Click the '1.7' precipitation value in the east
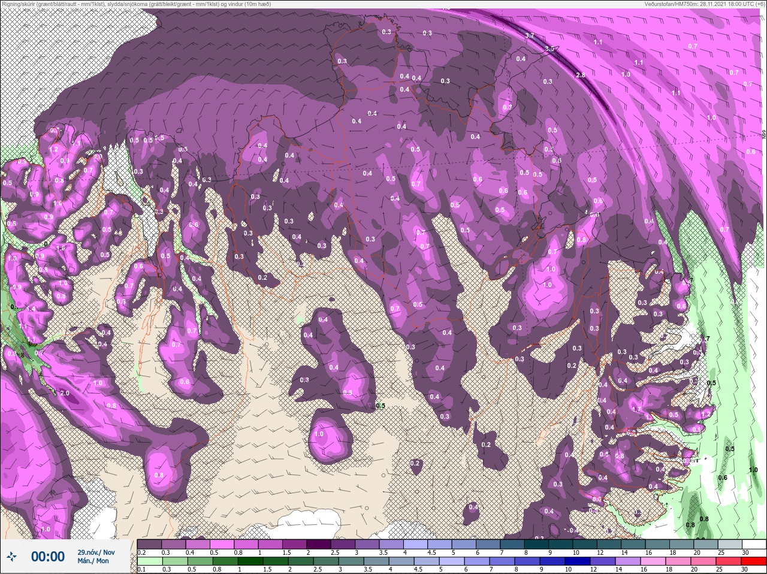Screen dimensions: 767x574 tap(636, 410)
